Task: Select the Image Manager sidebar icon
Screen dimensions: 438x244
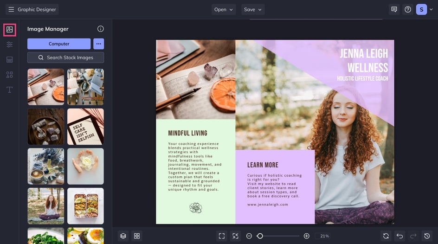Action: pyautogui.click(x=9, y=30)
